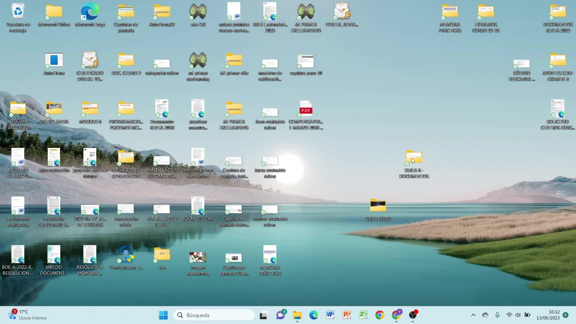Open PowerPoint from the taskbar
Viewport: 576px width, 324px height.
[x=346, y=315]
